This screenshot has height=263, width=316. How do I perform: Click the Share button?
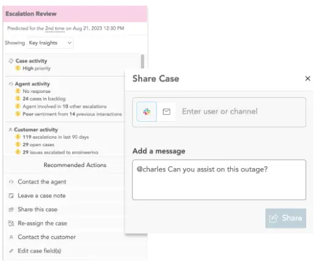285,218
